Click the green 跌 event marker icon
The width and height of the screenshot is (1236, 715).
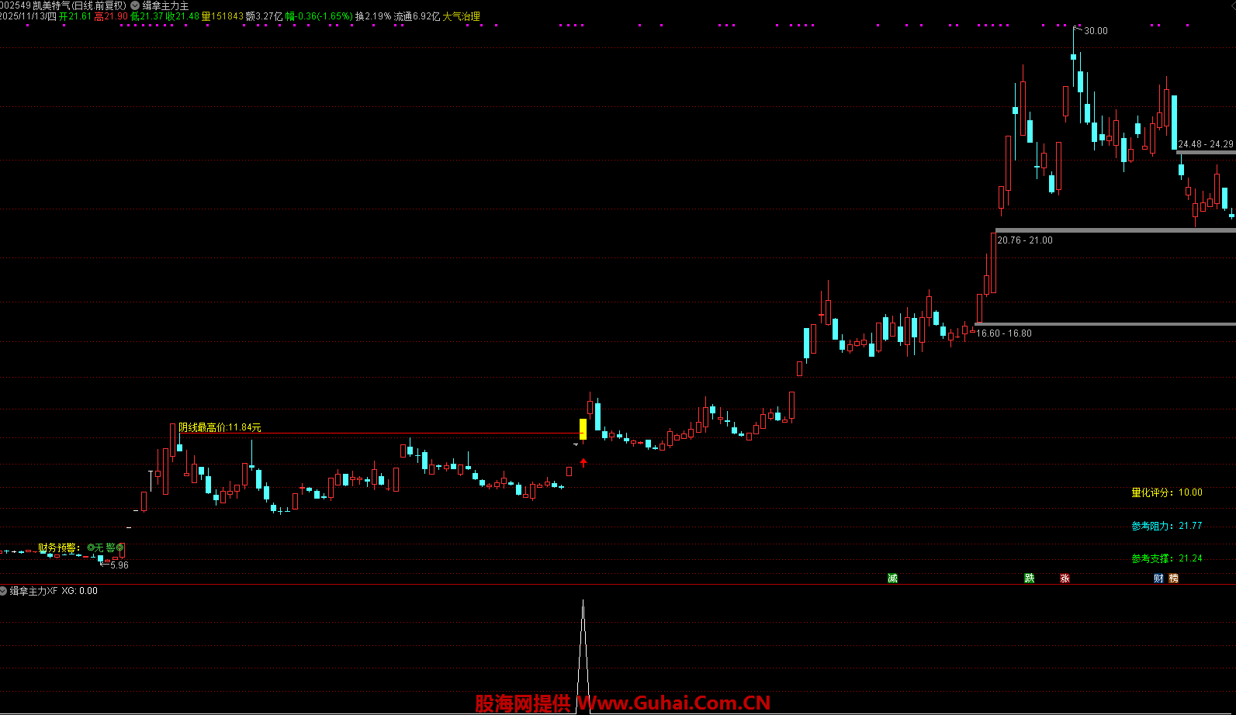tap(1029, 579)
